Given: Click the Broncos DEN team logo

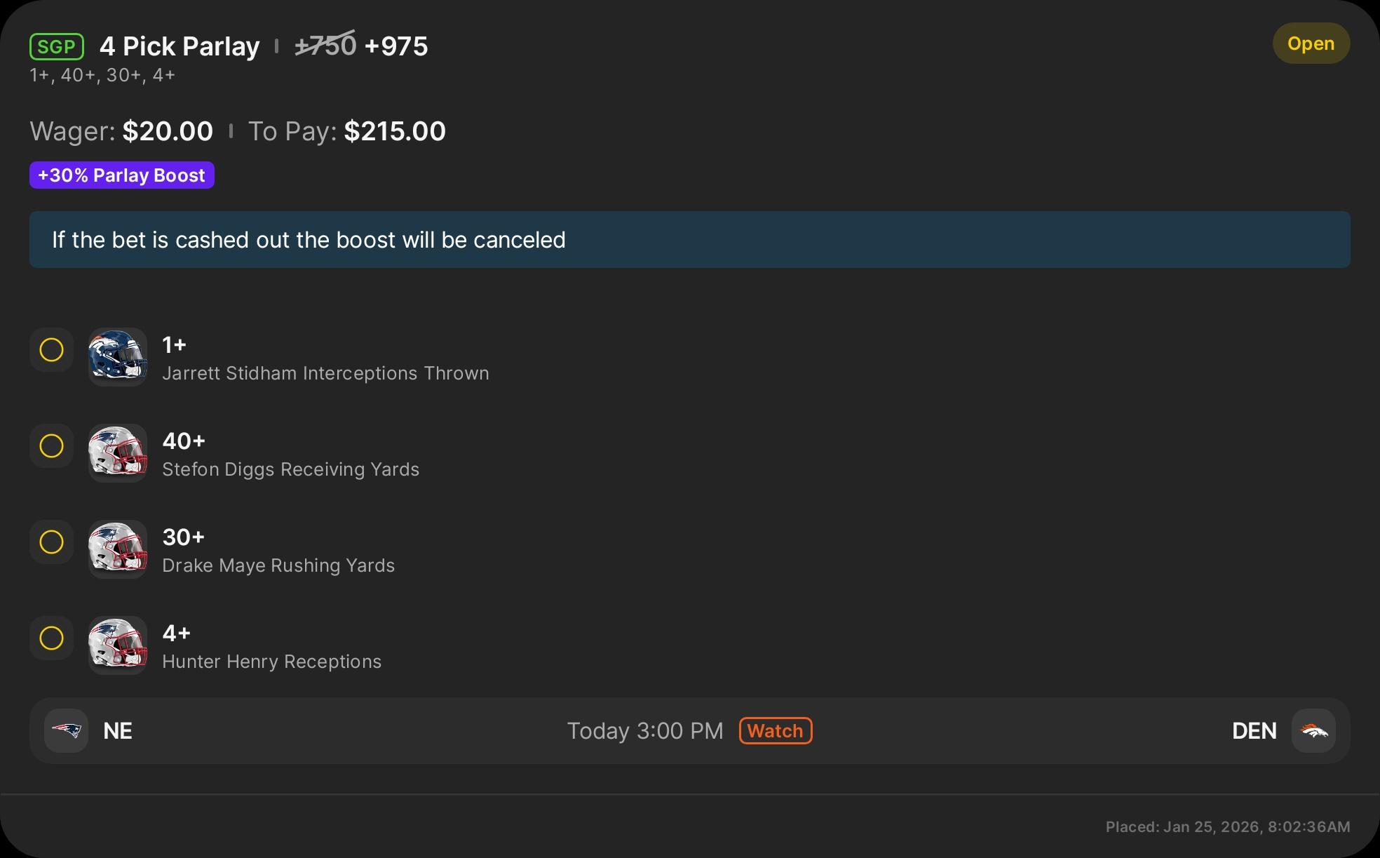Looking at the screenshot, I should (x=1313, y=731).
